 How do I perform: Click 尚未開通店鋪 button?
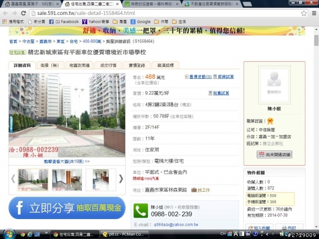tap(274, 155)
